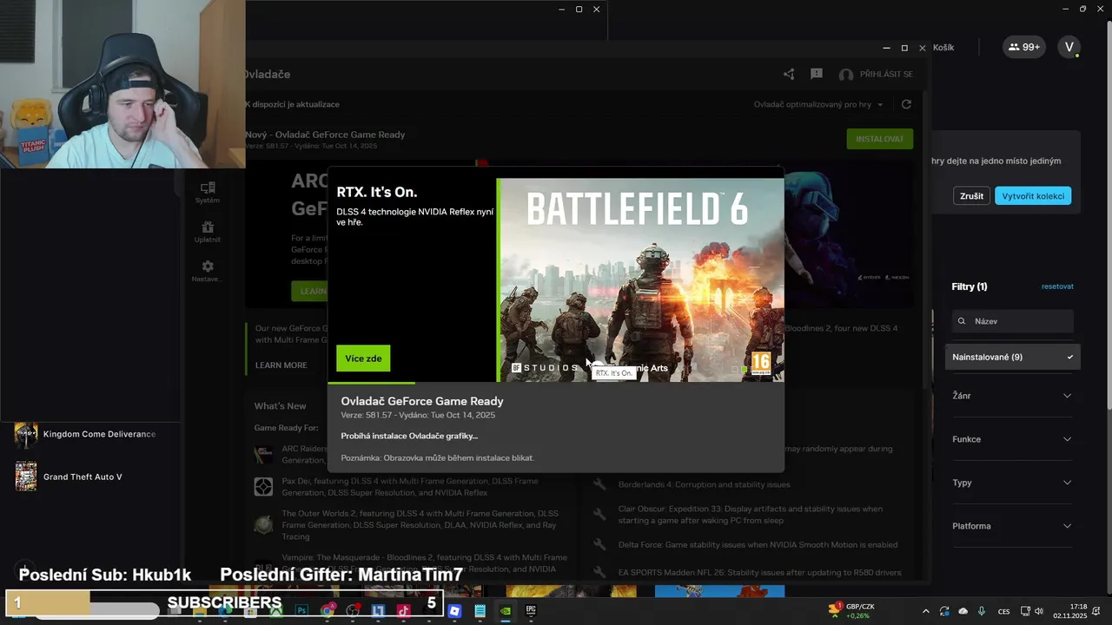1112x625 pixels.
Task: Click the green INSTALOVAT button
Action: [x=880, y=139]
